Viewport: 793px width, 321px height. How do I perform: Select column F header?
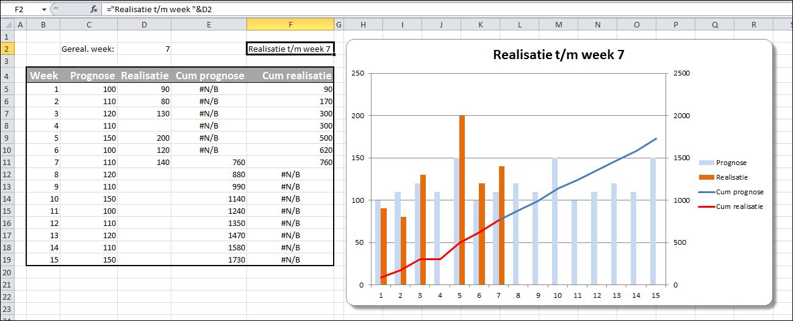290,24
